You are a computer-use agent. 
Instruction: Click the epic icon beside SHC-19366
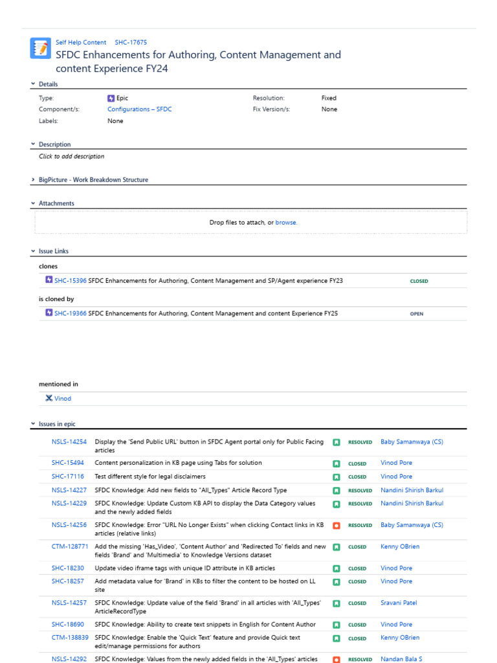(x=49, y=313)
